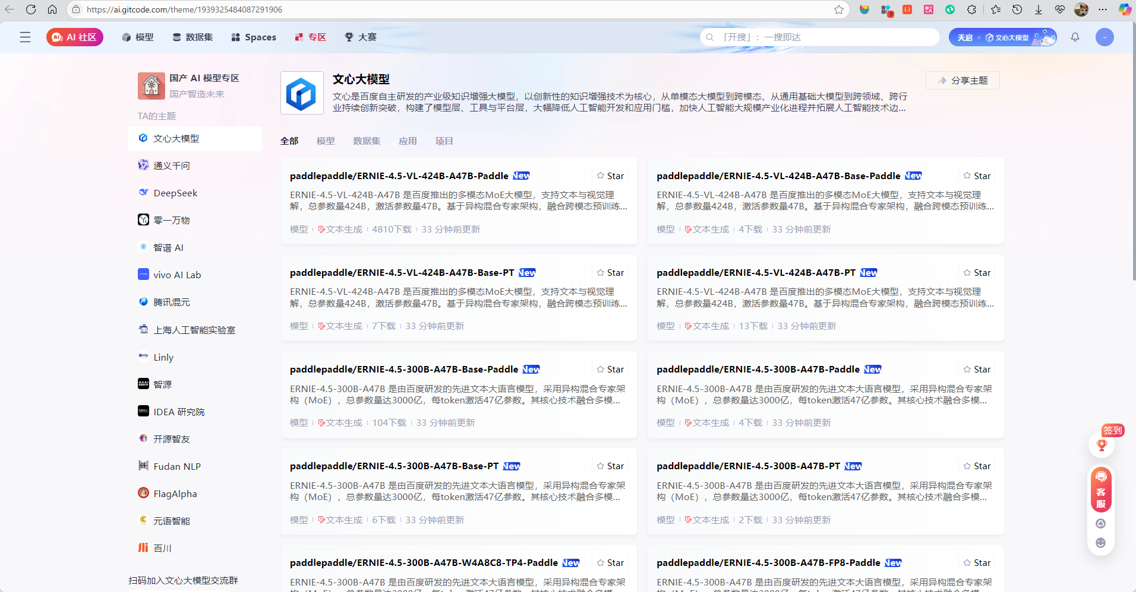Viewport: 1136px width, 592px height.
Task: Star ERNIE-4.5-300B-A47B-Base-Paddle model
Action: click(x=610, y=370)
